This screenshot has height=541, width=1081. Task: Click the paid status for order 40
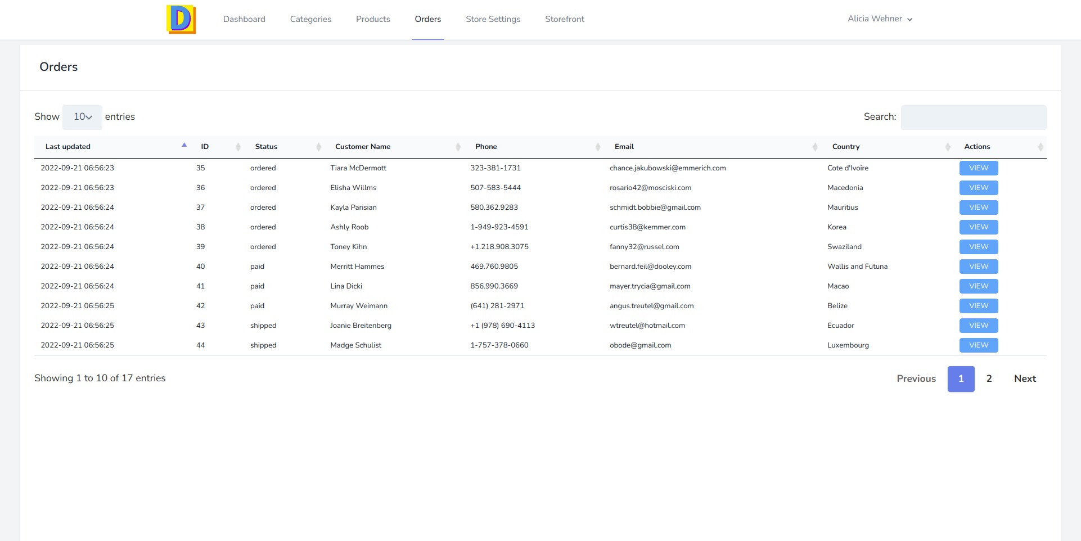pos(257,267)
